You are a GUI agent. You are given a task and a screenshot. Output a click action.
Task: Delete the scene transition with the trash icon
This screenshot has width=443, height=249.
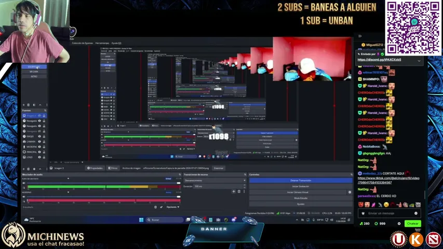tap(239, 191)
